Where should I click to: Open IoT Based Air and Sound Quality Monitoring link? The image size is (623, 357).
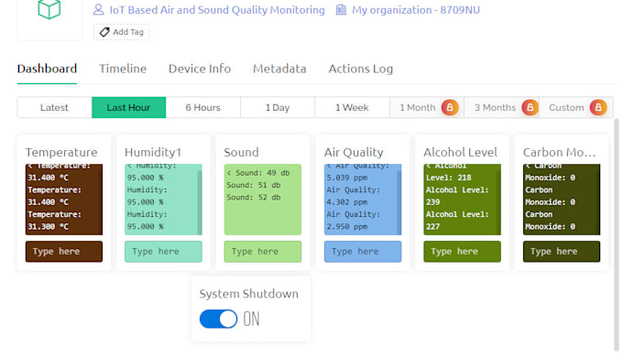point(217,9)
